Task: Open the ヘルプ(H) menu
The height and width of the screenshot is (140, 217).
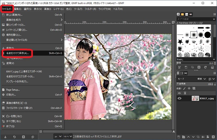Action: pyautogui.click(x=118, y=9)
